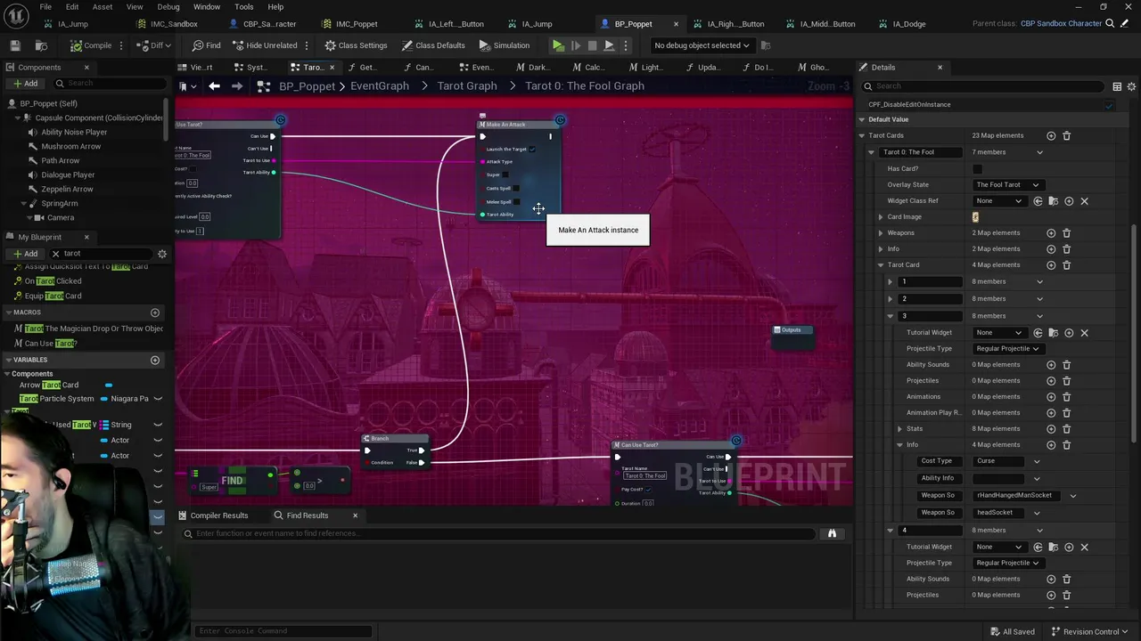1141x641 pixels.
Task: Close the BP_Poppet tab
Action: click(x=676, y=24)
